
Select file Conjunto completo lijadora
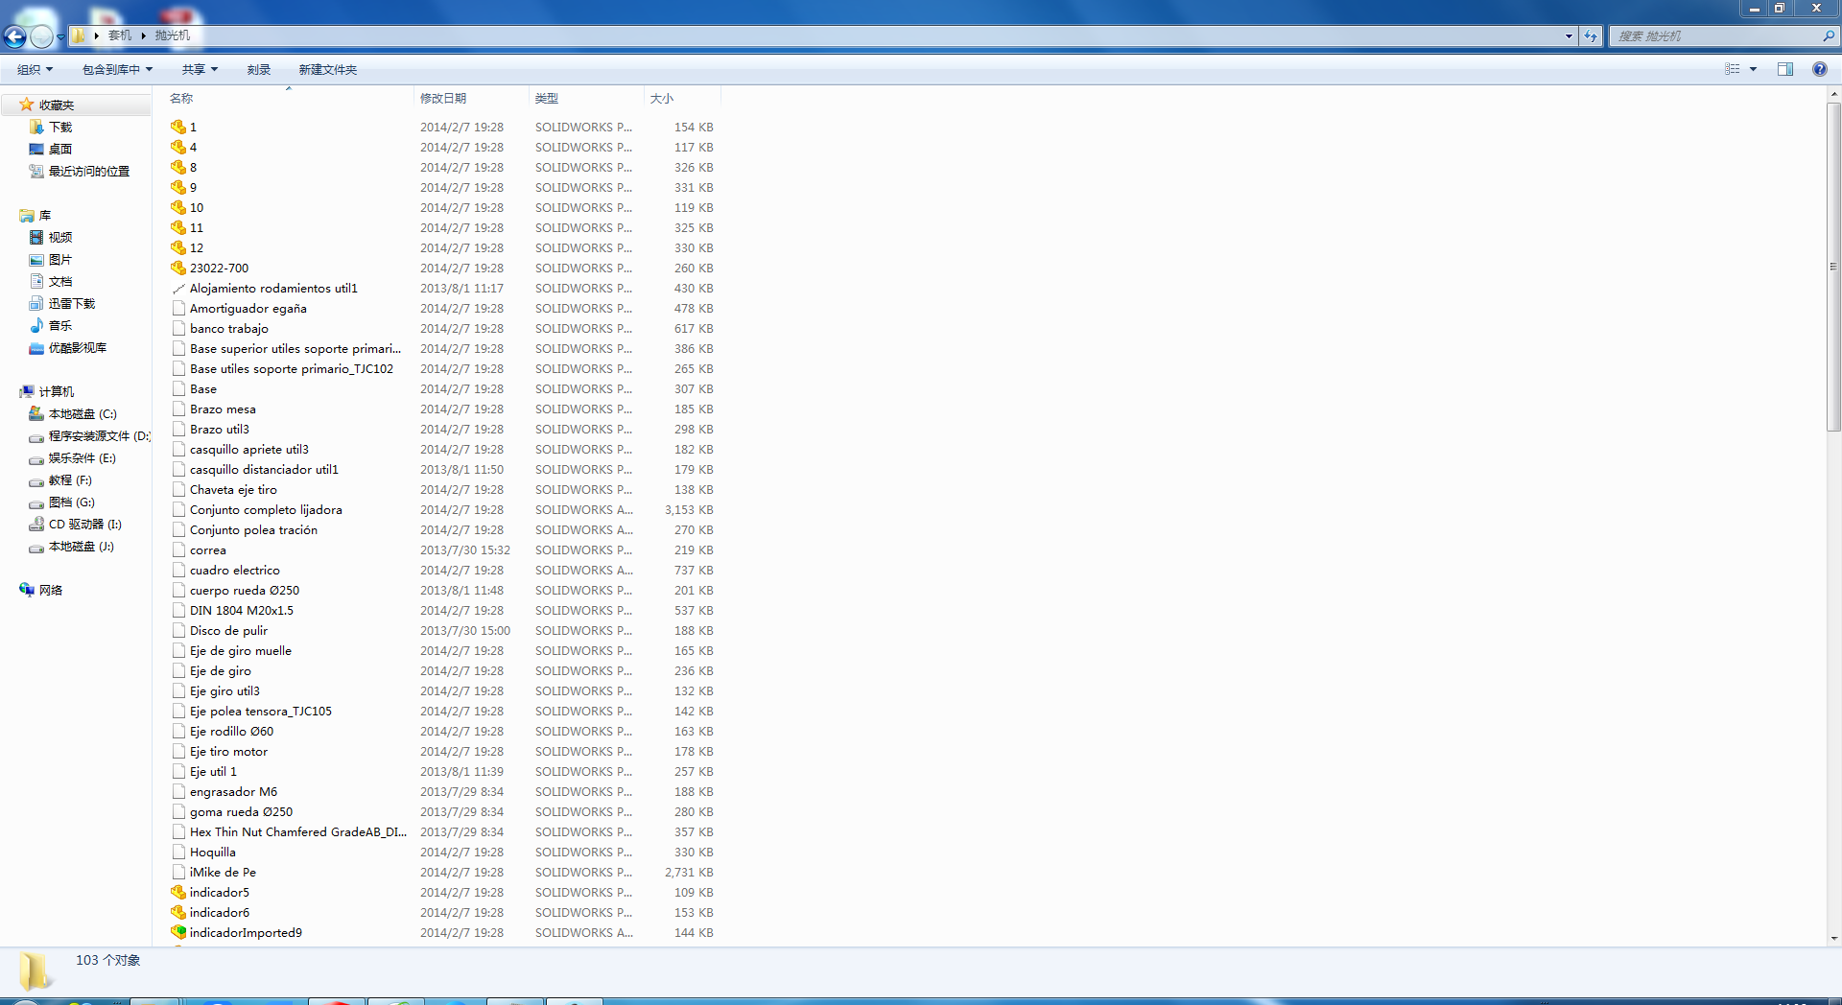[x=266, y=509]
